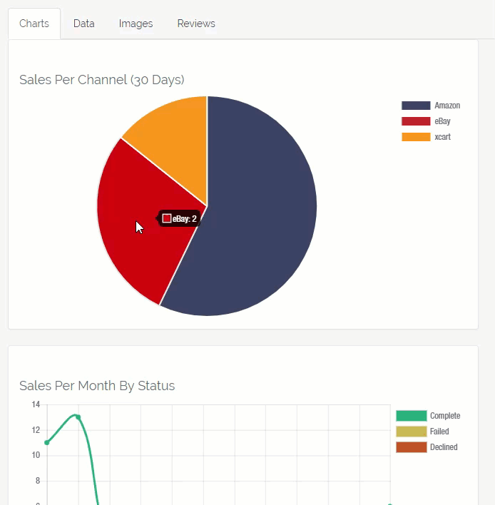Switch to the Data tab
The image size is (495, 505).
tap(83, 24)
